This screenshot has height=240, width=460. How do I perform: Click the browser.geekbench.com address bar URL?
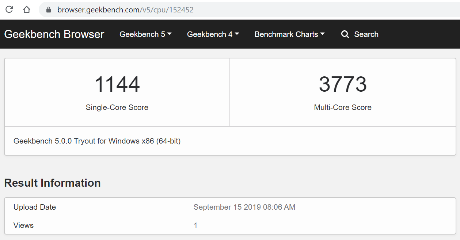(x=125, y=10)
